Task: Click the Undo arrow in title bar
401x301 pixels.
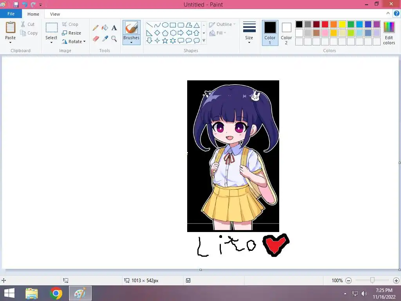Action: [25, 5]
